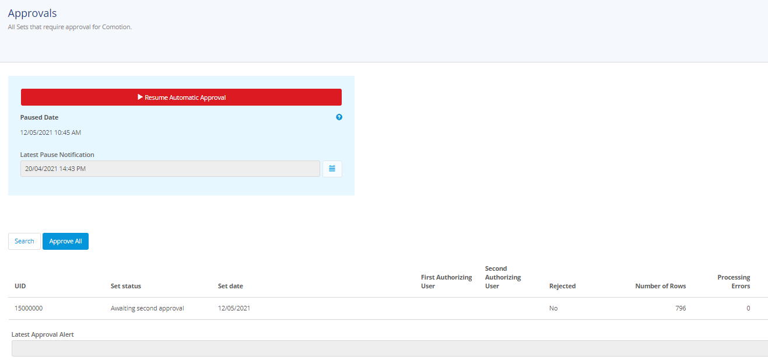Sort by Set date column header
This screenshot has height=363, width=768.
pos(230,286)
